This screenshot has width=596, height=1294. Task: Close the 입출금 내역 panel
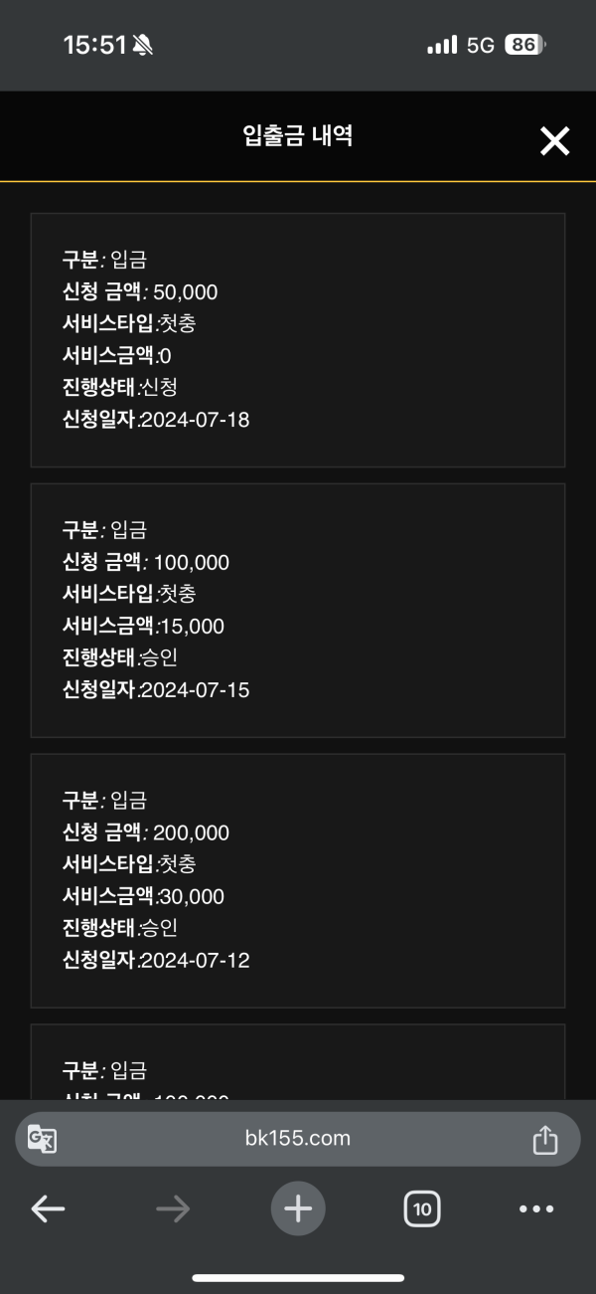click(x=554, y=141)
